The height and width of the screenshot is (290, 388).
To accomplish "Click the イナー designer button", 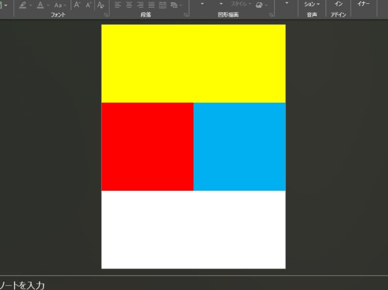I will (x=363, y=4).
